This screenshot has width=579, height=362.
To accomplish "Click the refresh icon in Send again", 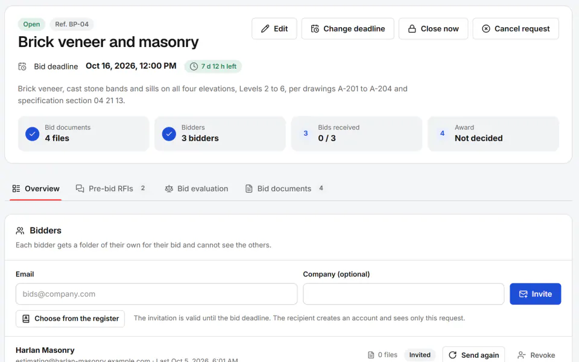I will coord(453,355).
